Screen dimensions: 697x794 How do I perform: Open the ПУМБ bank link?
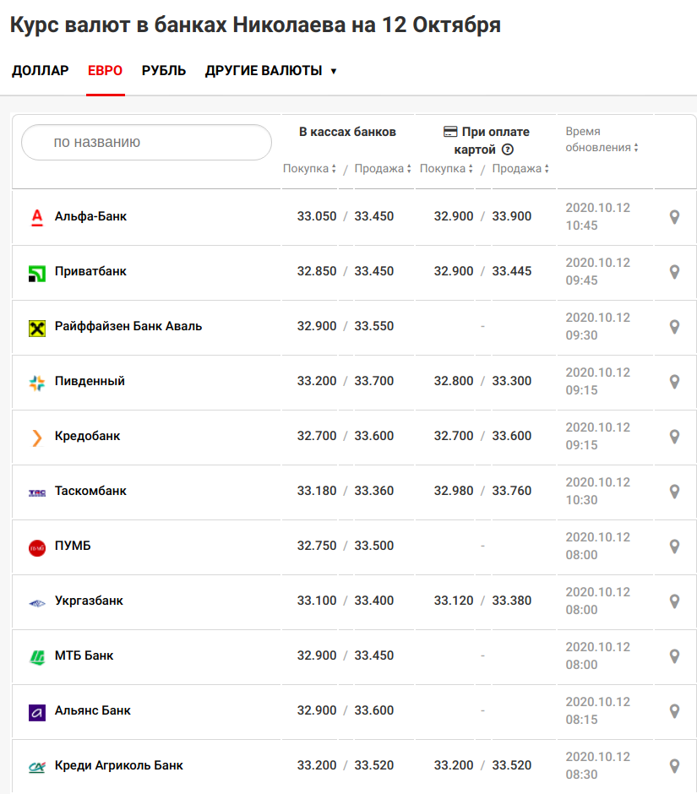[x=73, y=546]
